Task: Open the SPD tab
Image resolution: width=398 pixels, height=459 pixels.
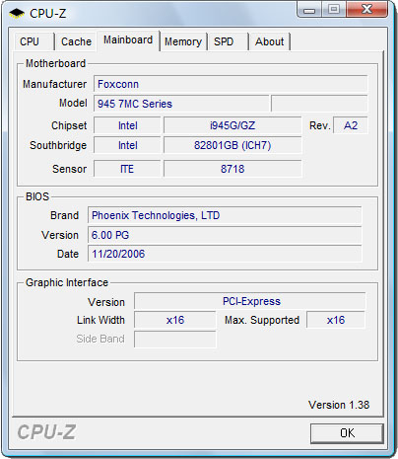Action: tap(228, 41)
